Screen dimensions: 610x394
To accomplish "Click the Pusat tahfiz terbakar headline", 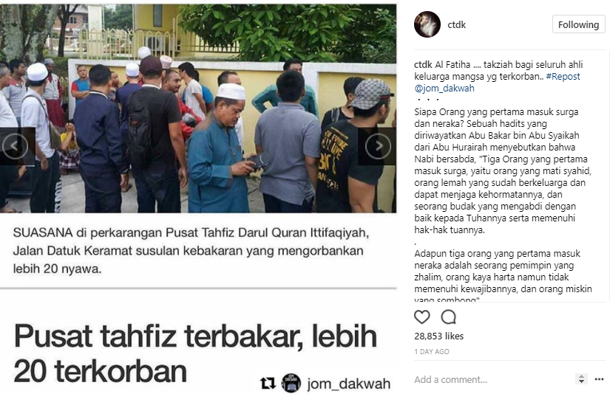I will tap(196, 353).
